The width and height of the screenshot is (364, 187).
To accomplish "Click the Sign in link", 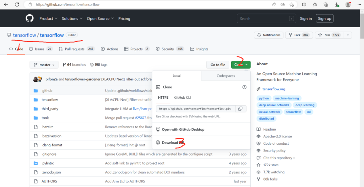I will coord(306,19).
